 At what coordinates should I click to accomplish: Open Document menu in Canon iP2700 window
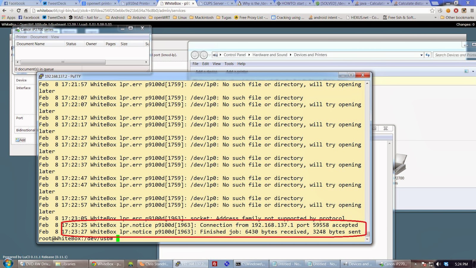point(39,37)
